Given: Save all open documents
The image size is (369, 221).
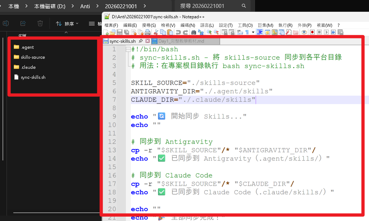Looking at the screenshot, I should pos(126,32).
